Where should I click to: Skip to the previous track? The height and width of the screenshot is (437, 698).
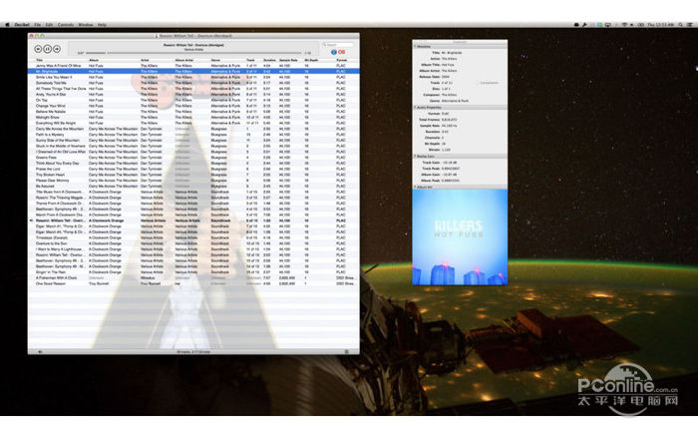click(x=38, y=49)
